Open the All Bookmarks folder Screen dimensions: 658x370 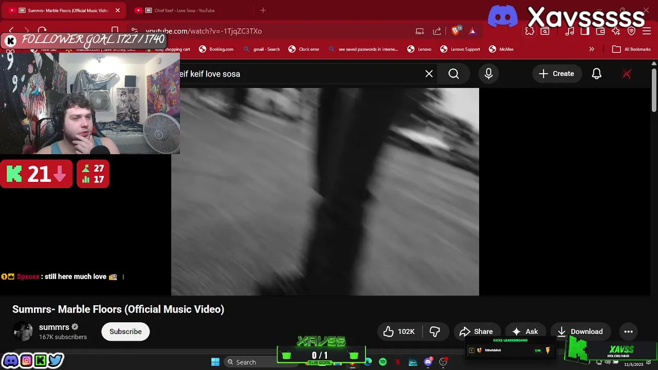point(632,49)
